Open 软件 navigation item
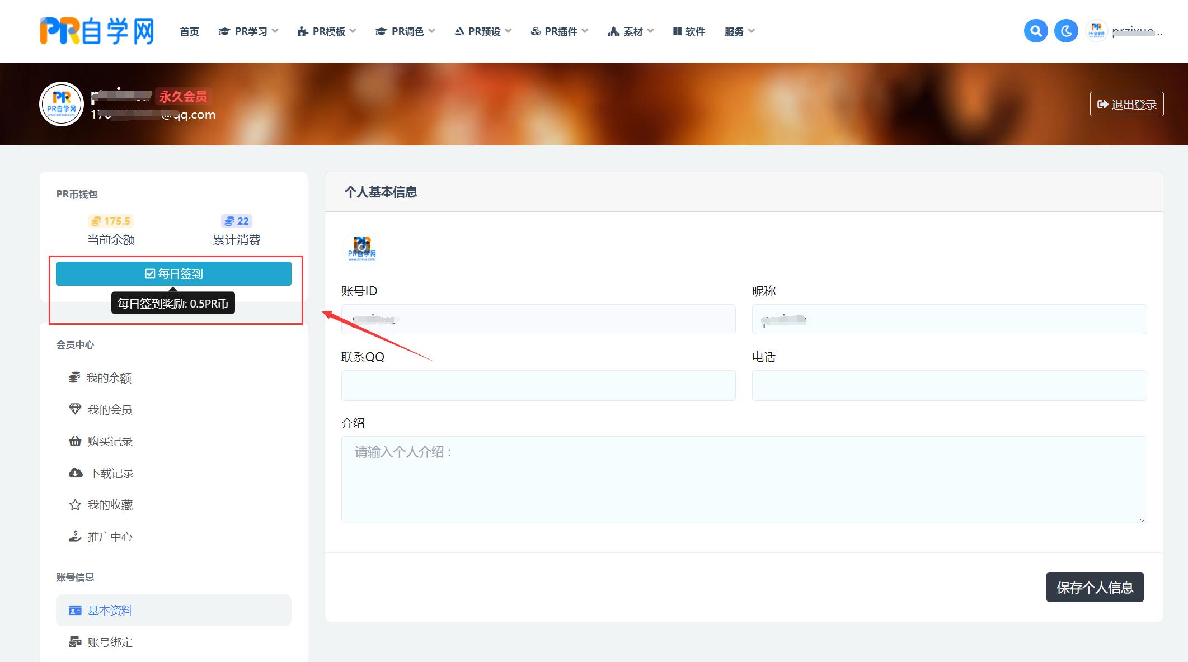 (689, 31)
